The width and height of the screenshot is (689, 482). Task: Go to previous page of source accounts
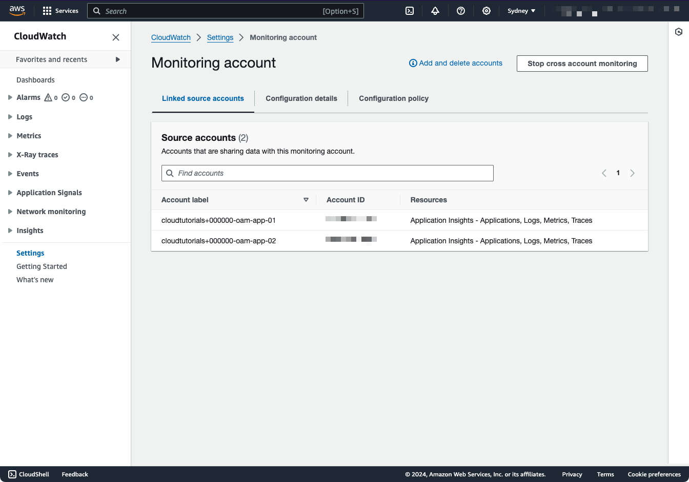point(604,173)
